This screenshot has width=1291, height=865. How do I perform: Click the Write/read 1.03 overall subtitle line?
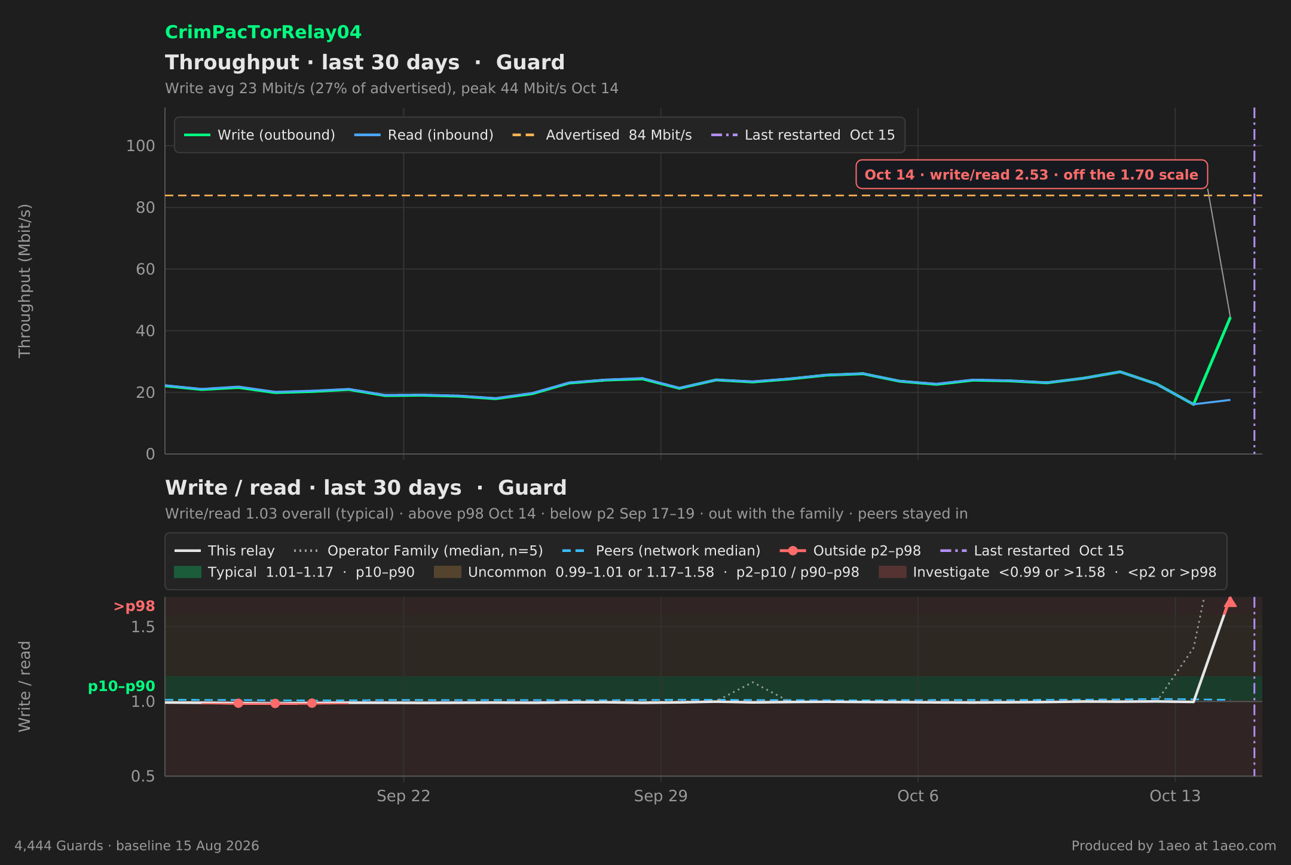pos(566,514)
